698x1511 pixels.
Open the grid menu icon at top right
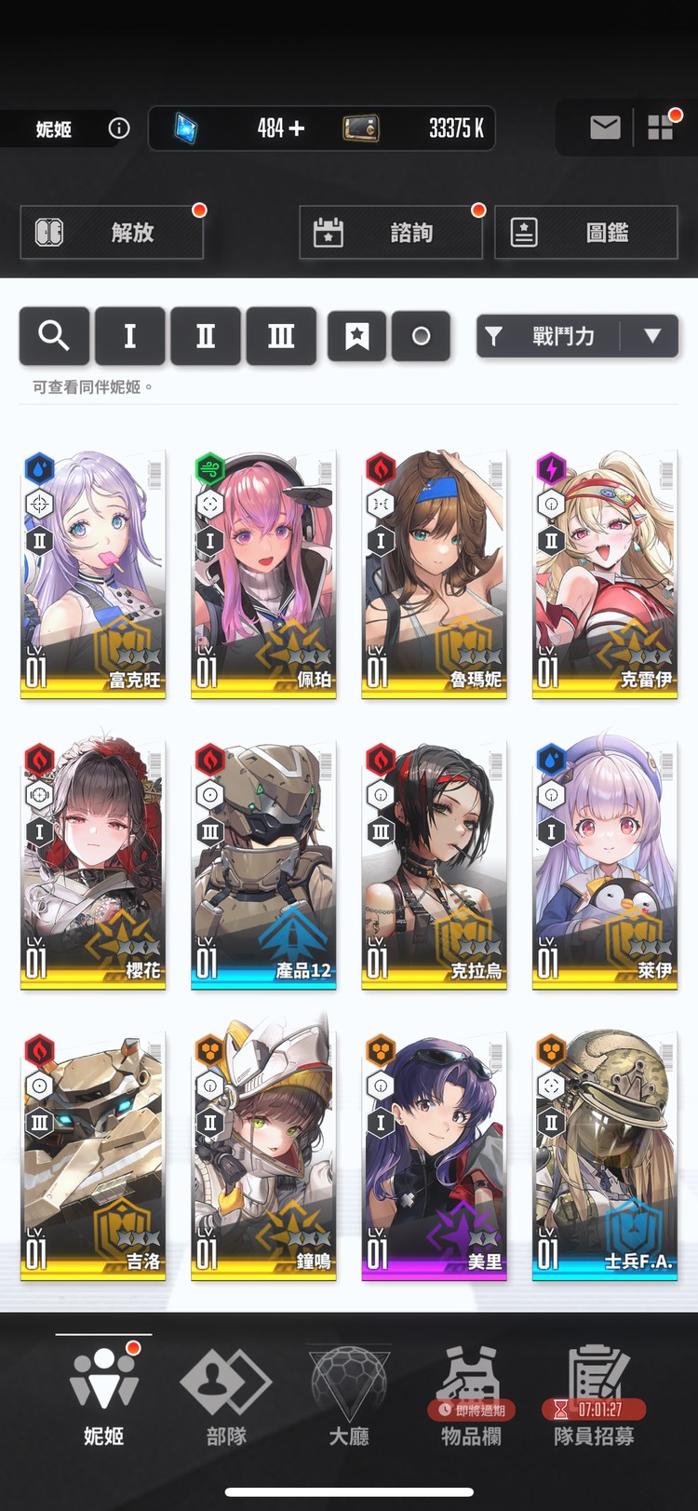(x=661, y=128)
